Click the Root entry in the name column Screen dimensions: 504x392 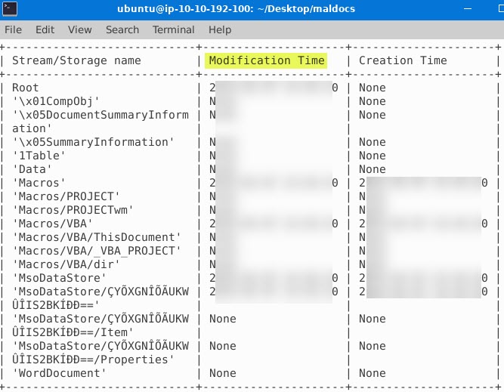(x=26, y=88)
